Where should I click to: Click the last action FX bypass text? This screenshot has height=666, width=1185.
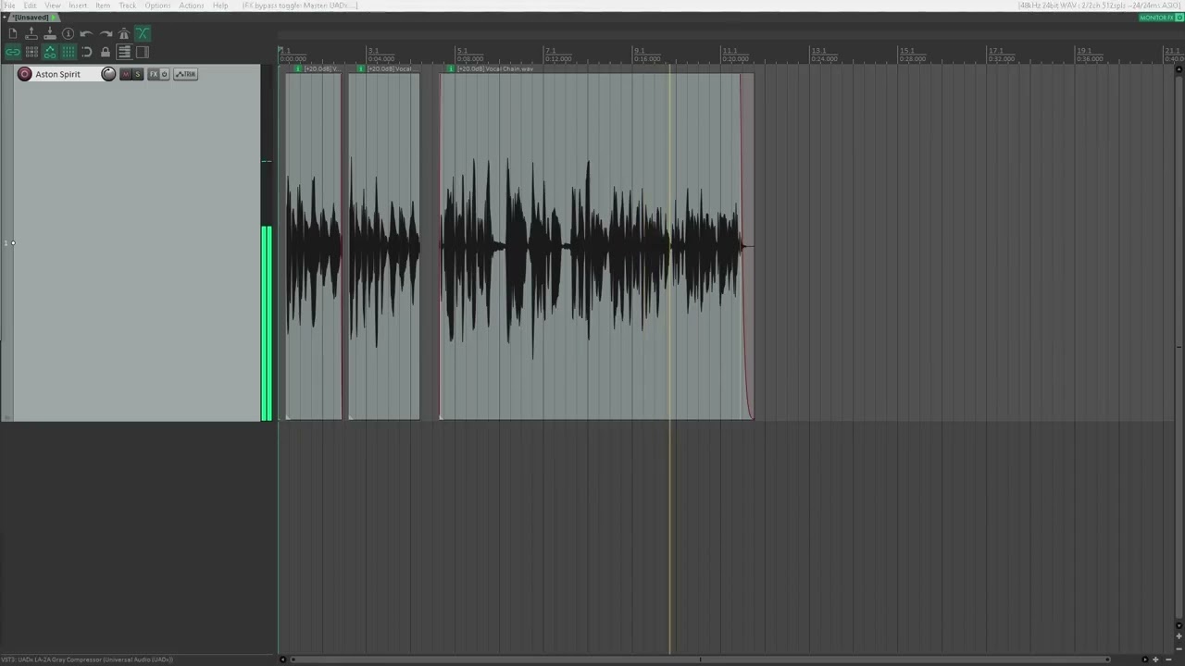300,6
